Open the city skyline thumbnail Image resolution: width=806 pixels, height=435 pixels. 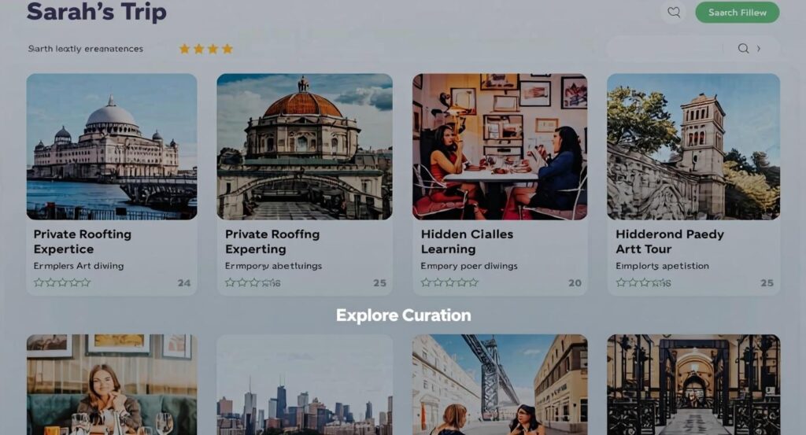305,385
